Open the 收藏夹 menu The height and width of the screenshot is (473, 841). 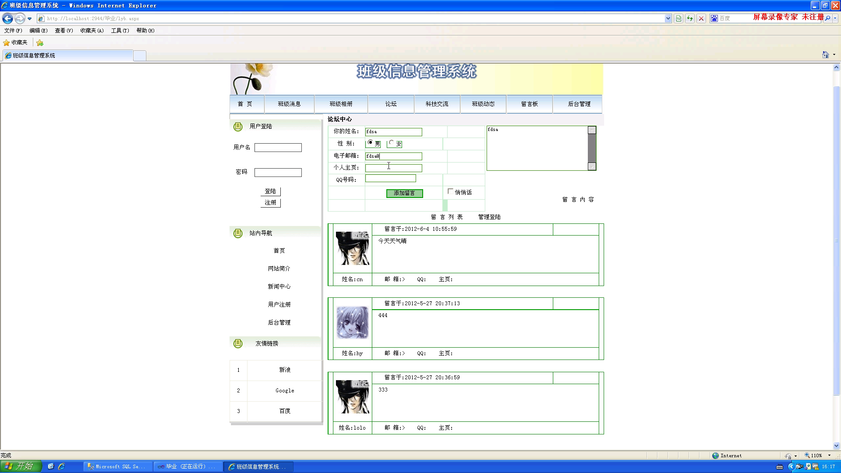coord(92,31)
